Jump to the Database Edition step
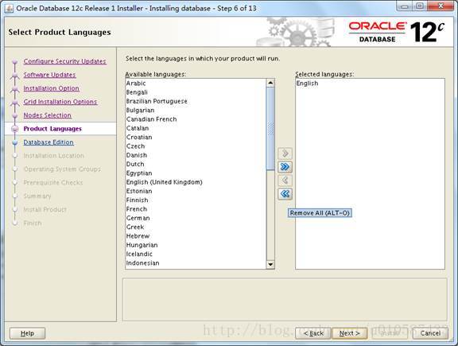Viewport: 458px width, 346px height. (x=49, y=142)
